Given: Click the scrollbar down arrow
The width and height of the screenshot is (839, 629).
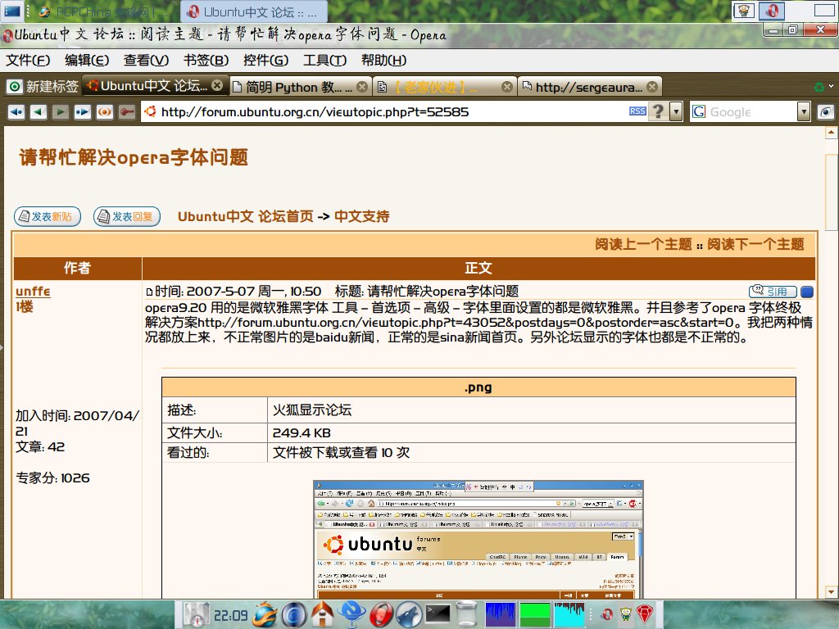Looking at the screenshot, I should click(x=831, y=592).
